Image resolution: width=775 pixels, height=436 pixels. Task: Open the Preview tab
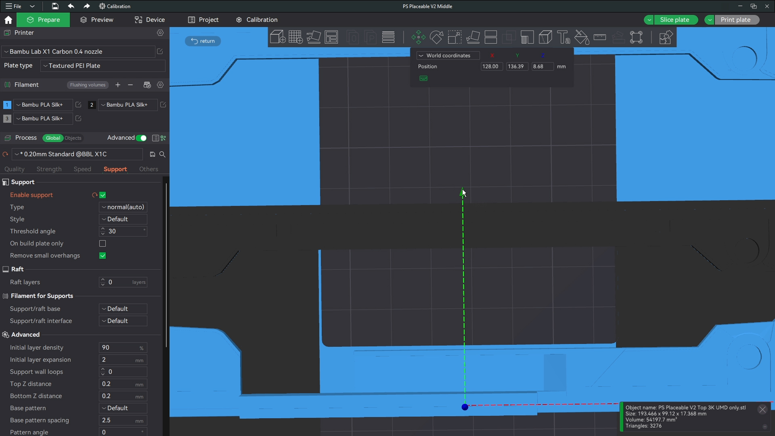97,20
